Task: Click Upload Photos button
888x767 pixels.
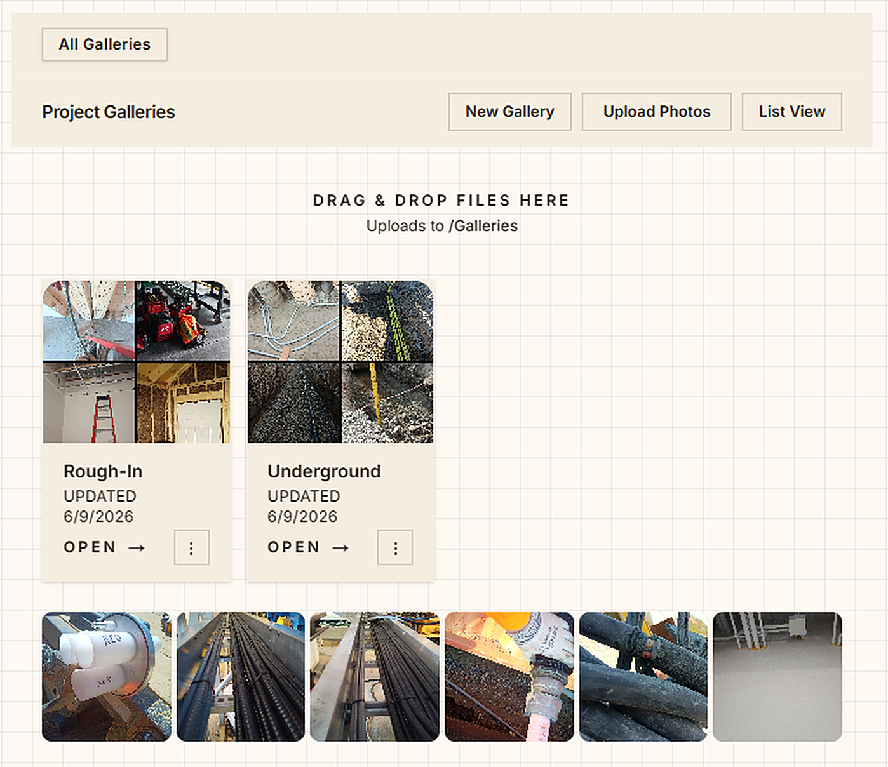Action: [x=657, y=112]
